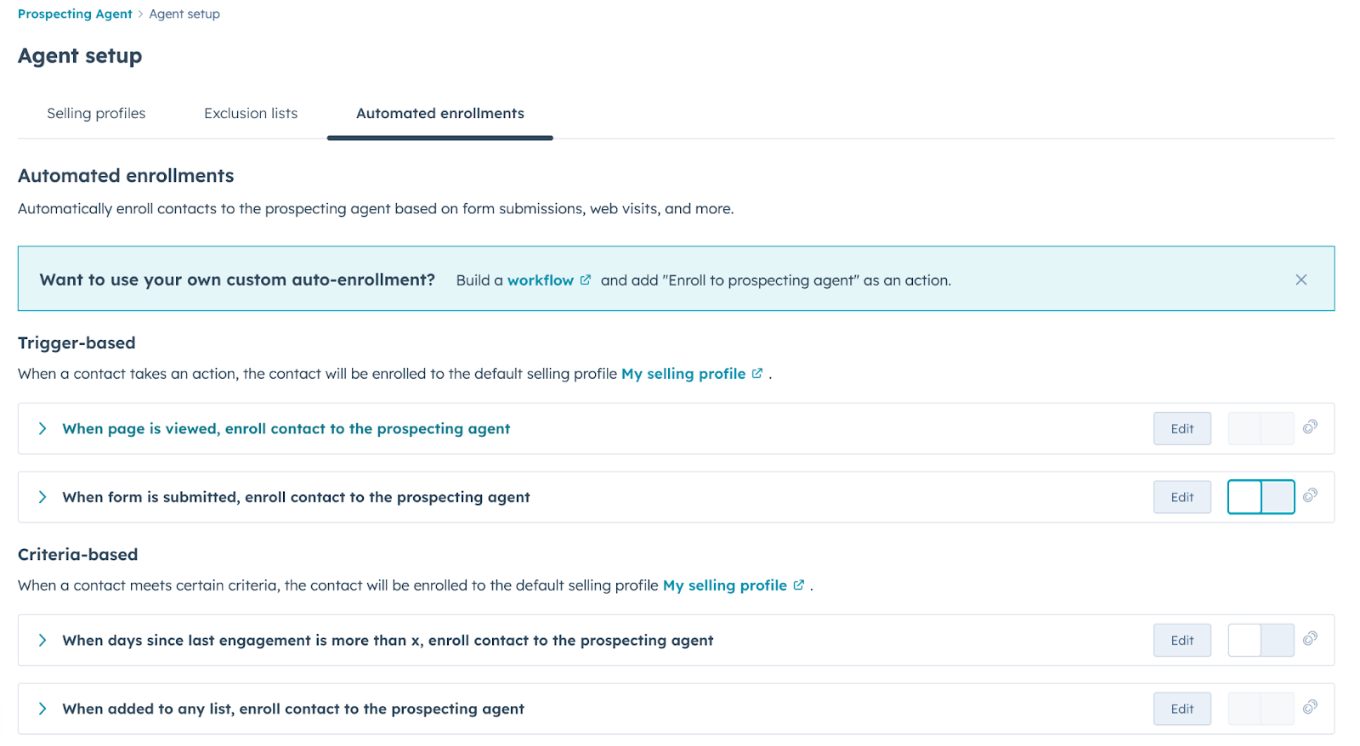Click external link icon beside Trigger-based My selling profile
The height and width of the screenshot is (746, 1360).
[x=756, y=373]
